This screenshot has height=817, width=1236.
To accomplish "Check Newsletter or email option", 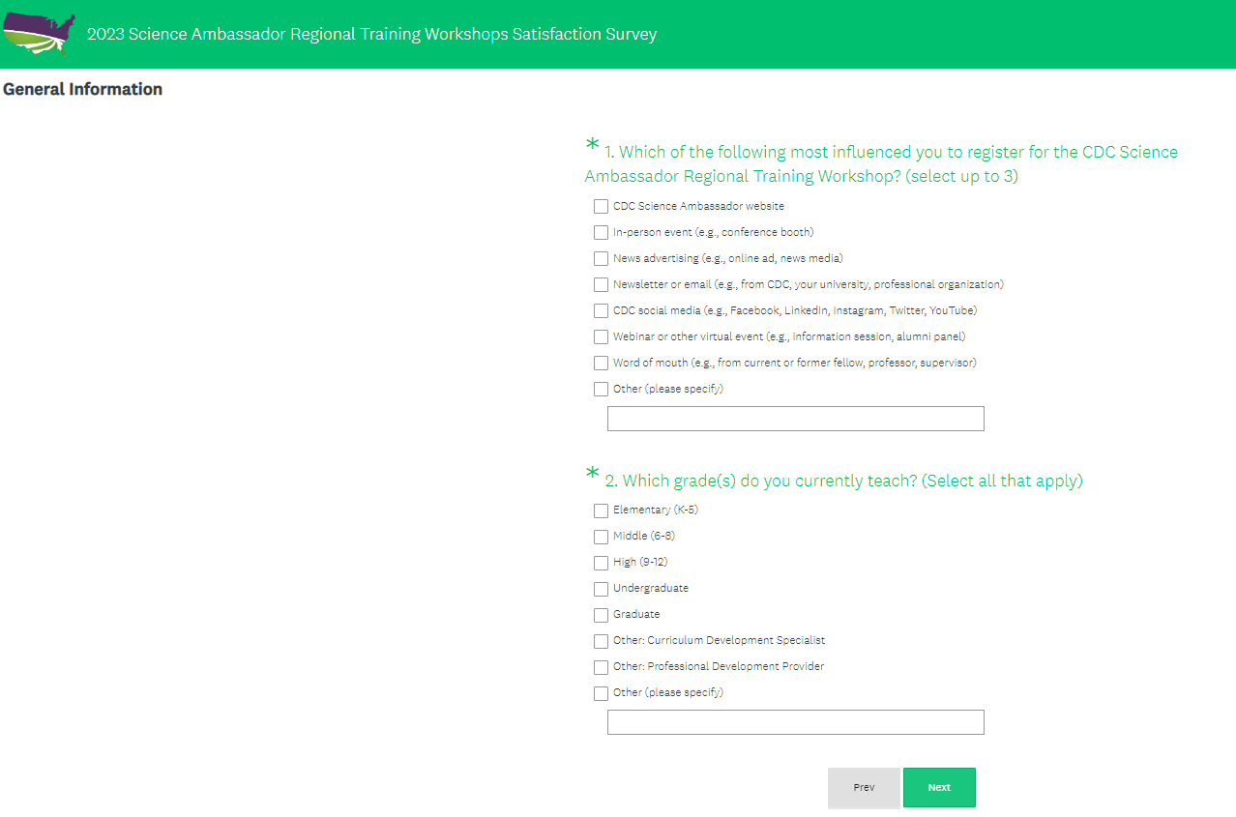I will point(601,285).
